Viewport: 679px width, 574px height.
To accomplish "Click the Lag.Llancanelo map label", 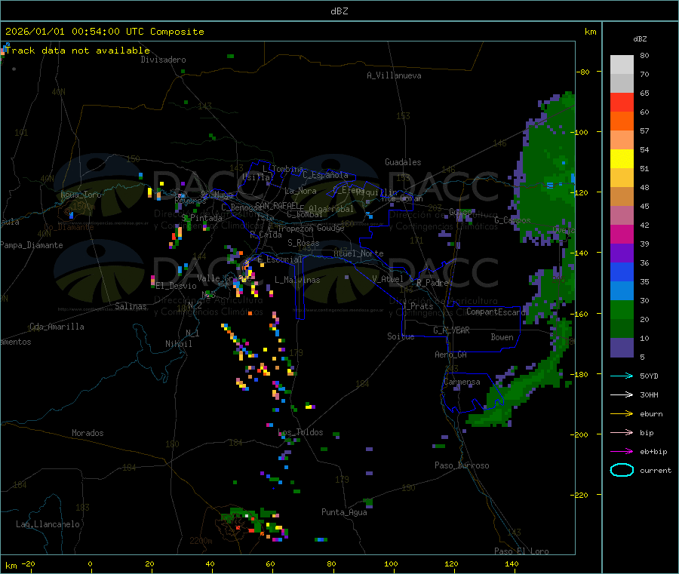I will coord(48,525).
